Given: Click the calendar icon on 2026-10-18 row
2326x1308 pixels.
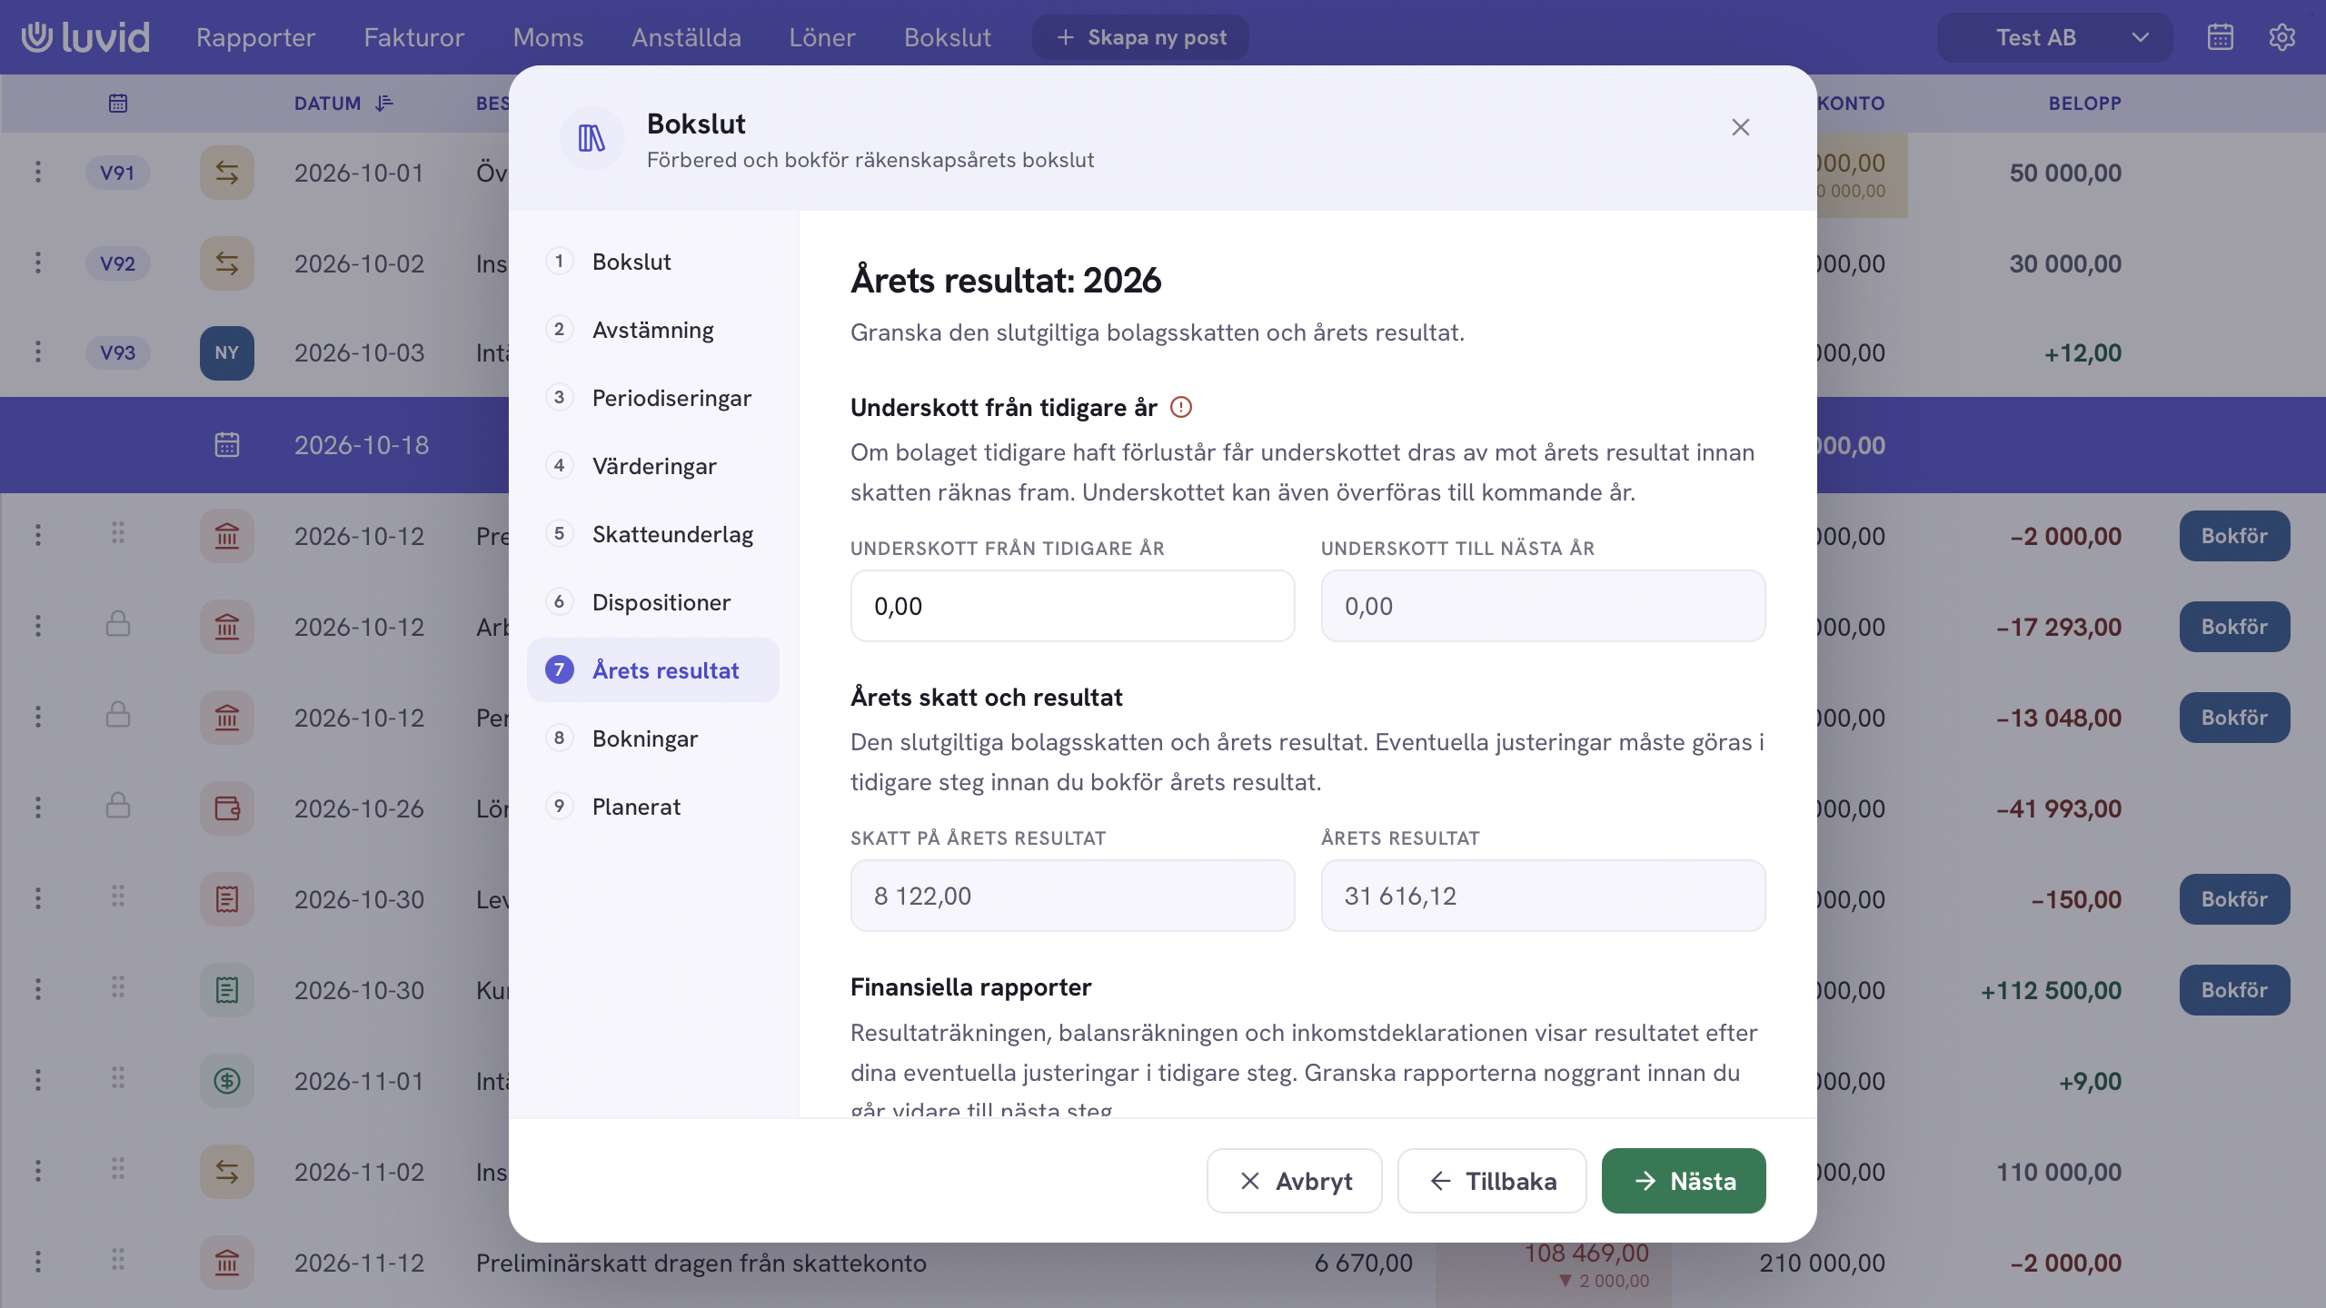Looking at the screenshot, I should pos(226,444).
